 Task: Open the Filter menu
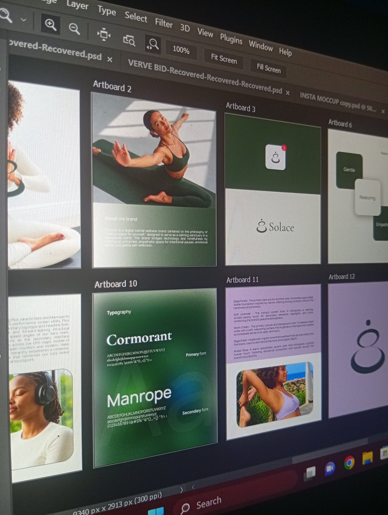164,23
